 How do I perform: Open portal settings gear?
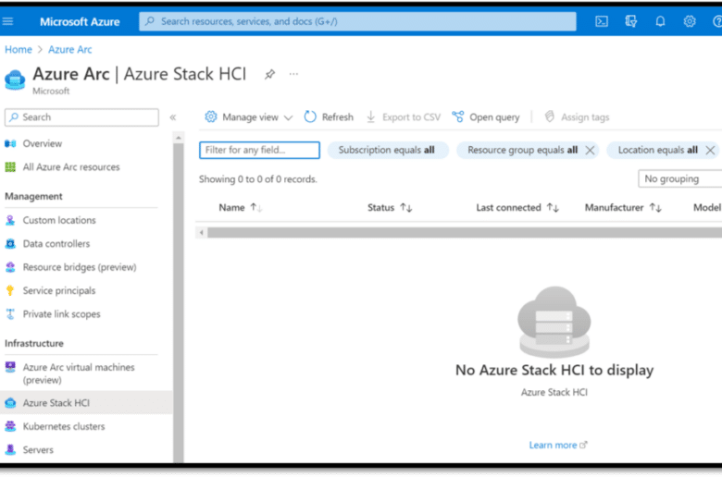[690, 21]
